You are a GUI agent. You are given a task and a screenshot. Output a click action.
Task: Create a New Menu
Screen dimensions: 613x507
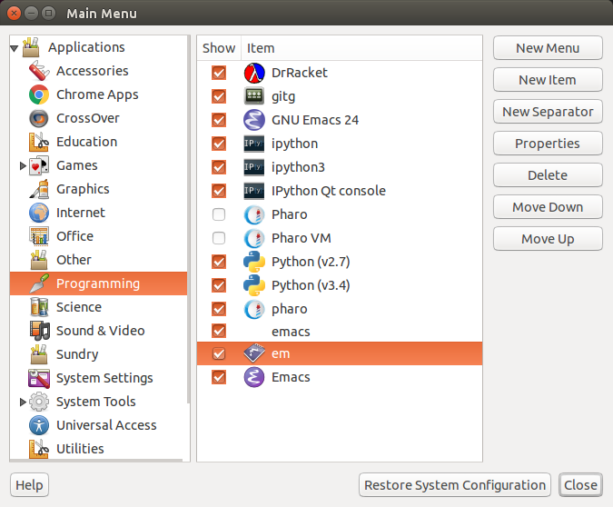point(548,48)
